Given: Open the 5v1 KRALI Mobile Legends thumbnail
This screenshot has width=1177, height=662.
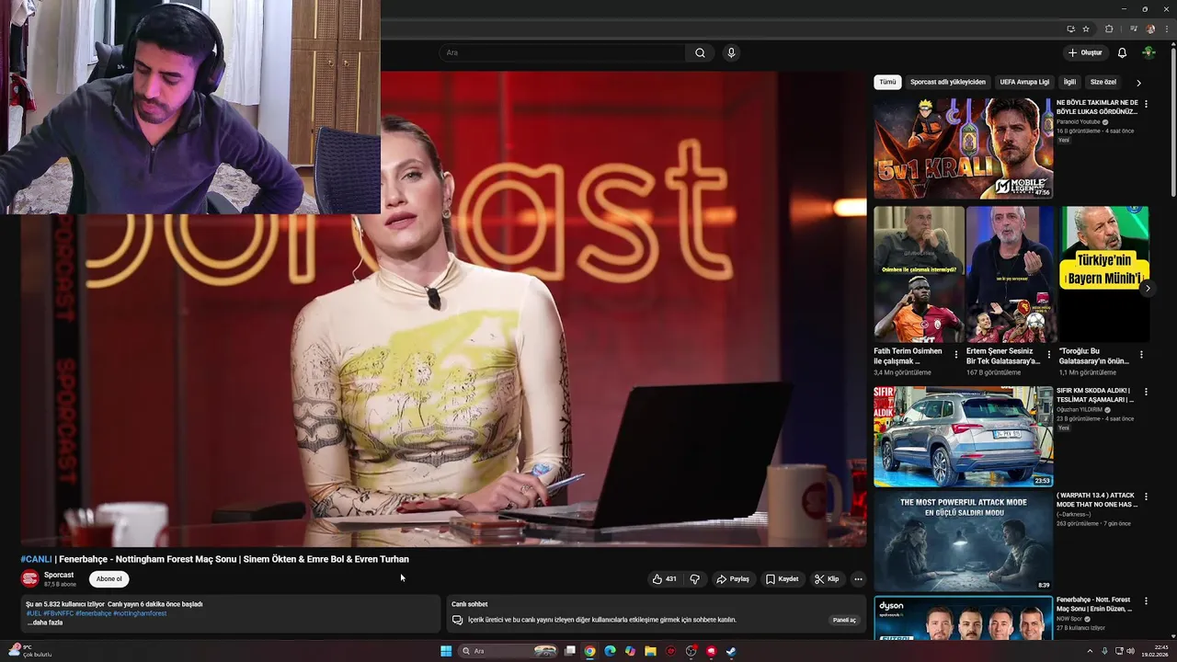Looking at the screenshot, I should [x=963, y=149].
